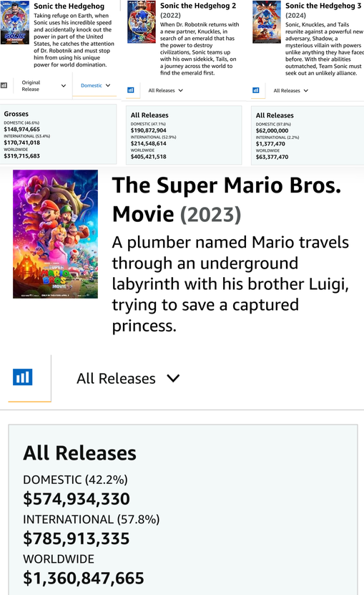Click the Sonic the Hedgehog 3 title
Image resolution: width=364 pixels, height=595 pixels.
323,6
